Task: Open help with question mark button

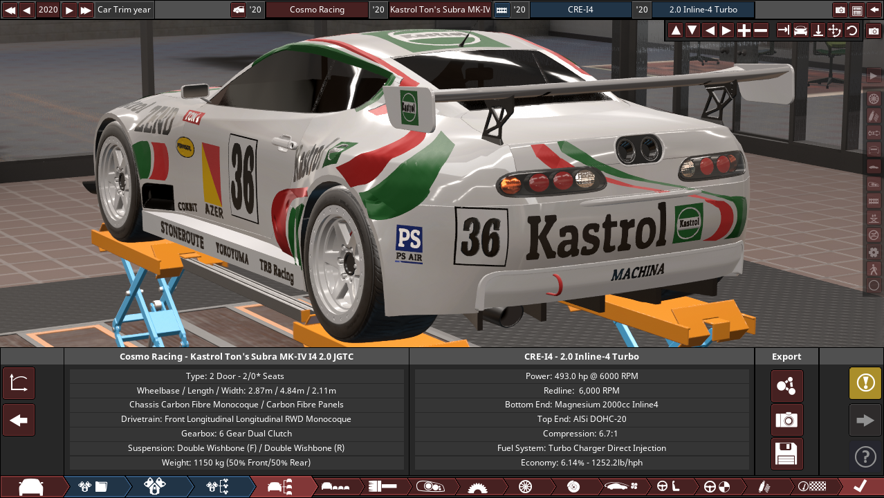Action: coord(865,456)
